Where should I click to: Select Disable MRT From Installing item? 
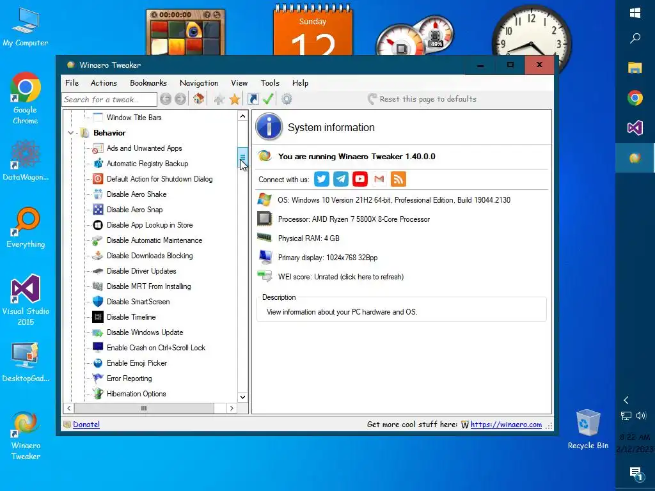[x=148, y=286]
